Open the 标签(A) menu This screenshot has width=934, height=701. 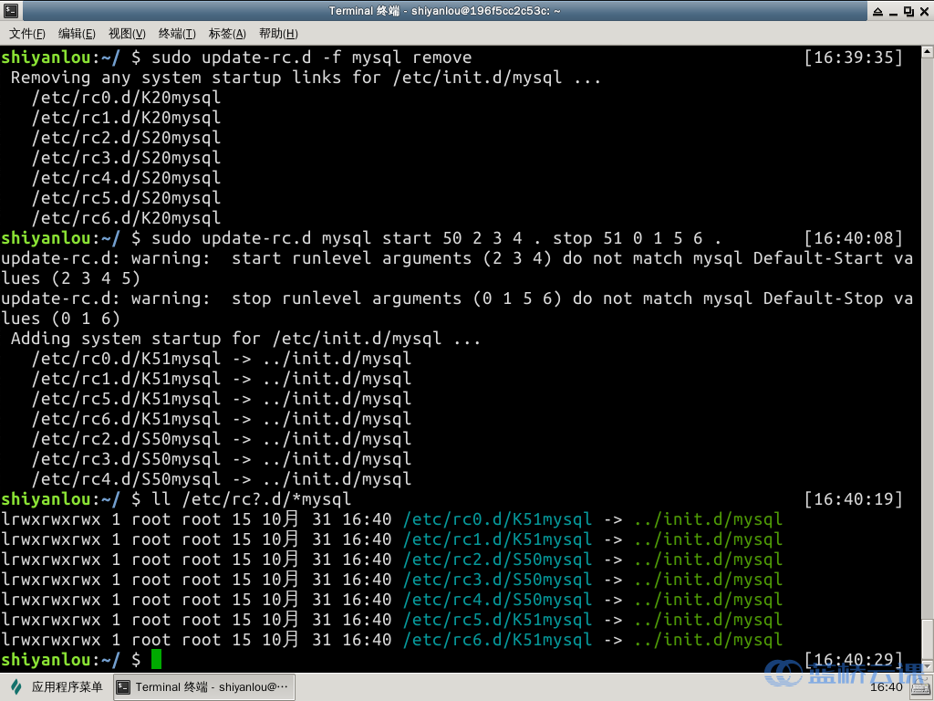tap(227, 34)
